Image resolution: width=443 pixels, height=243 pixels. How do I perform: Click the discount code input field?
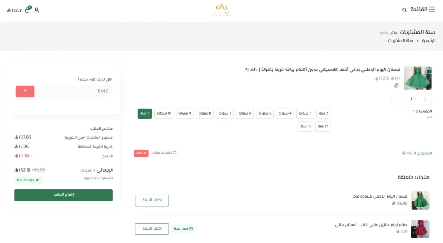[73, 91]
